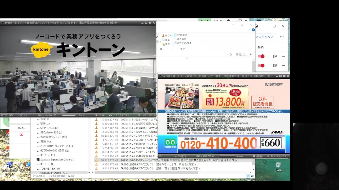Click the first comment bubble icon under 接続
Viewport: 339px width, 190px height.
(275, 56)
